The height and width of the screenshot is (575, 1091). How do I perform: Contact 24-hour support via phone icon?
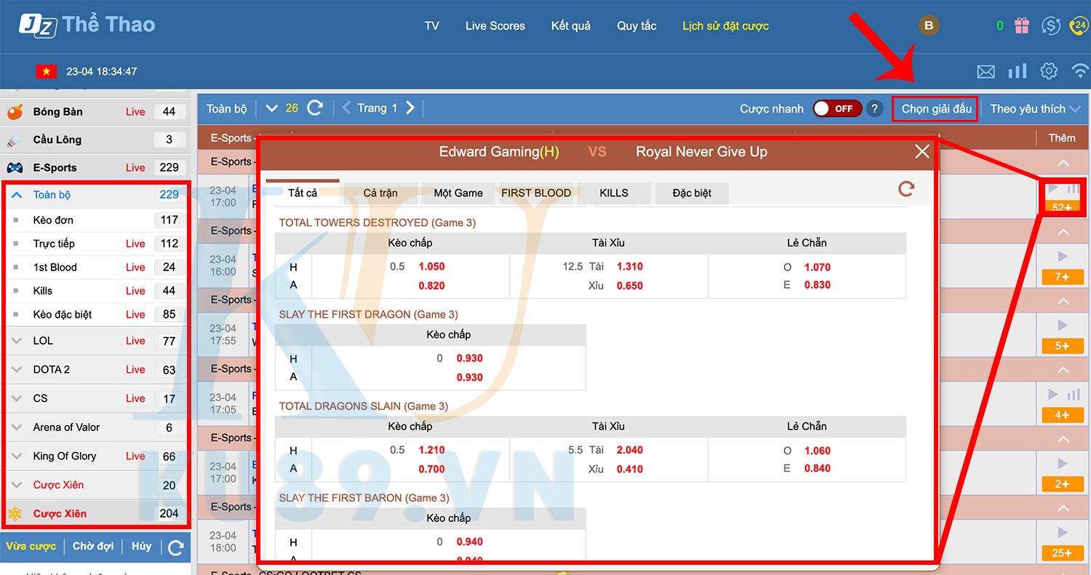[1079, 26]
